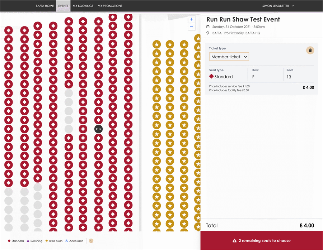
Task: Click the Standard legend item below the map
Action: (16, 241)
